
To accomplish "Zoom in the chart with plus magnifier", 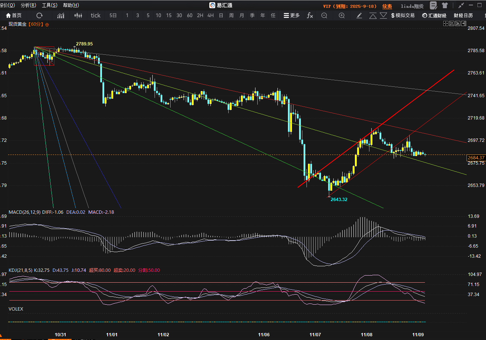I will pos(342,15).
